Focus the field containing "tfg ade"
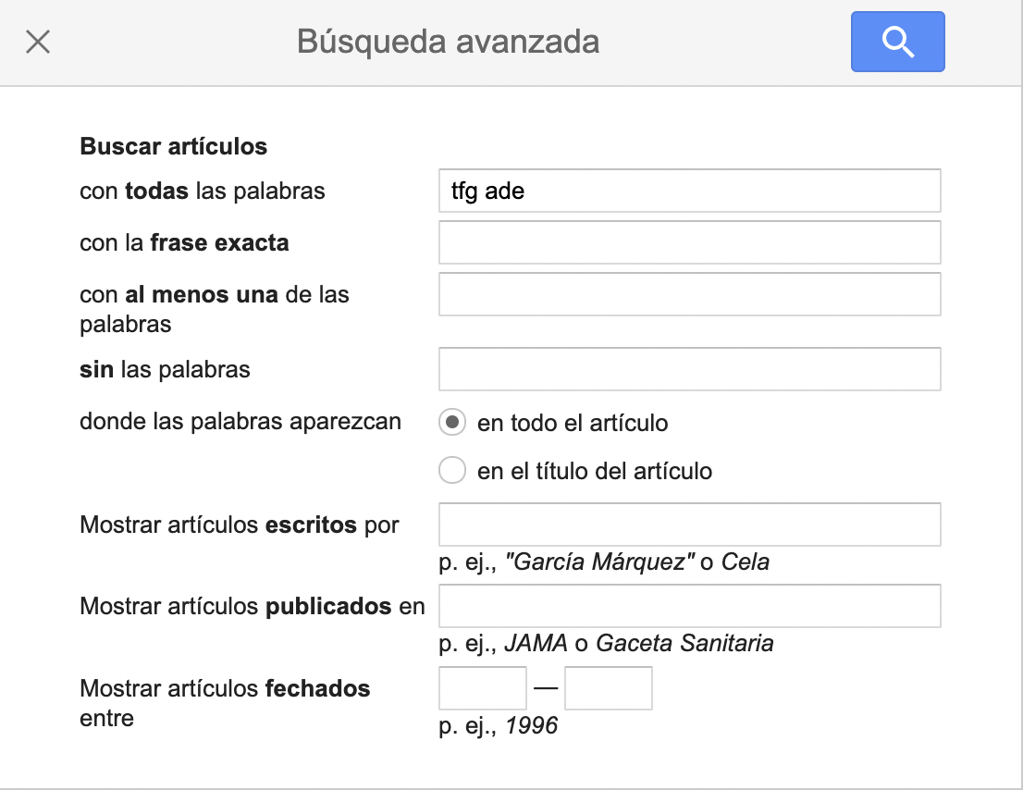Viewport: 1023px width, 790px height. coord(689,191)
